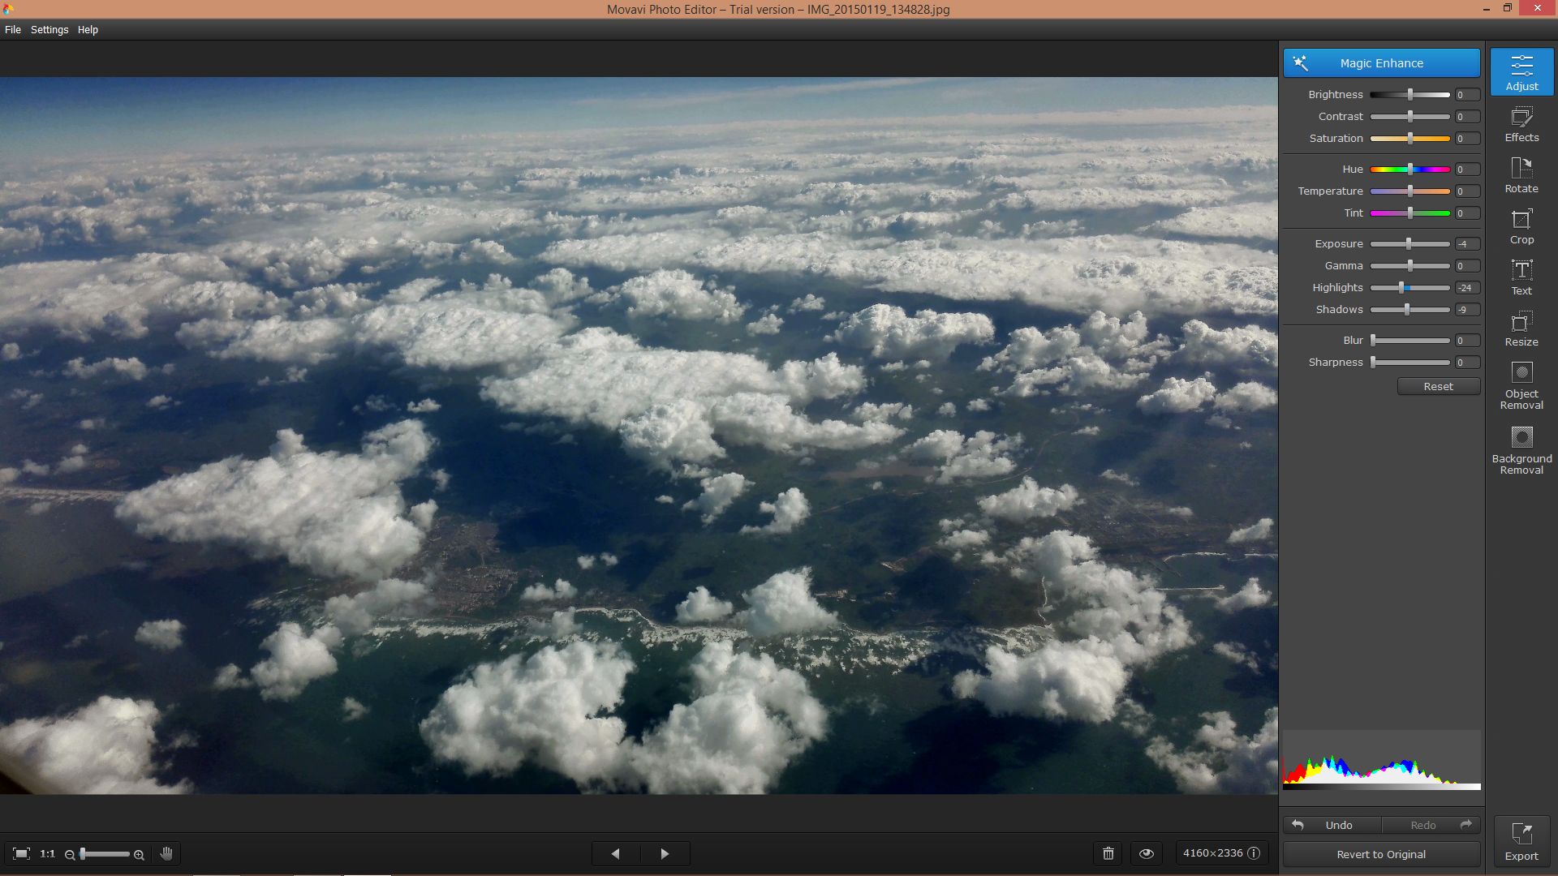
Task: Select the Crop tool
Action: [1521, 226]
